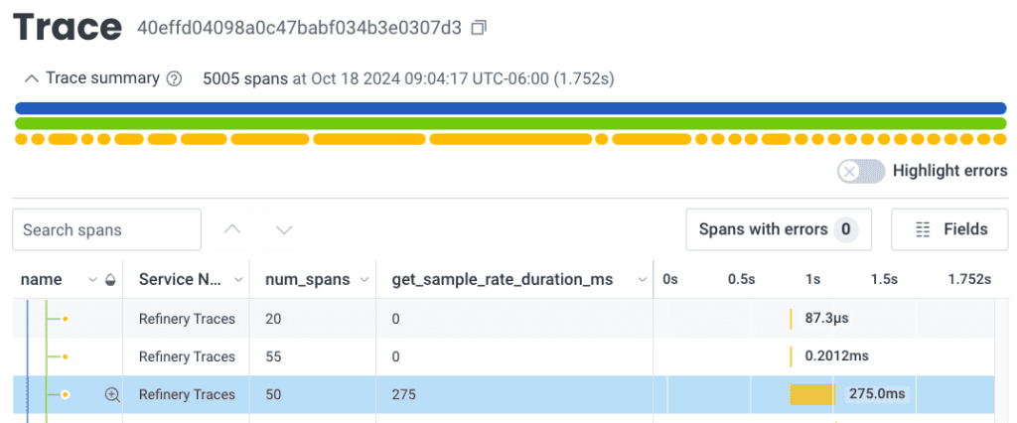Click the blue root span summary bar

(x=508, y=107)
